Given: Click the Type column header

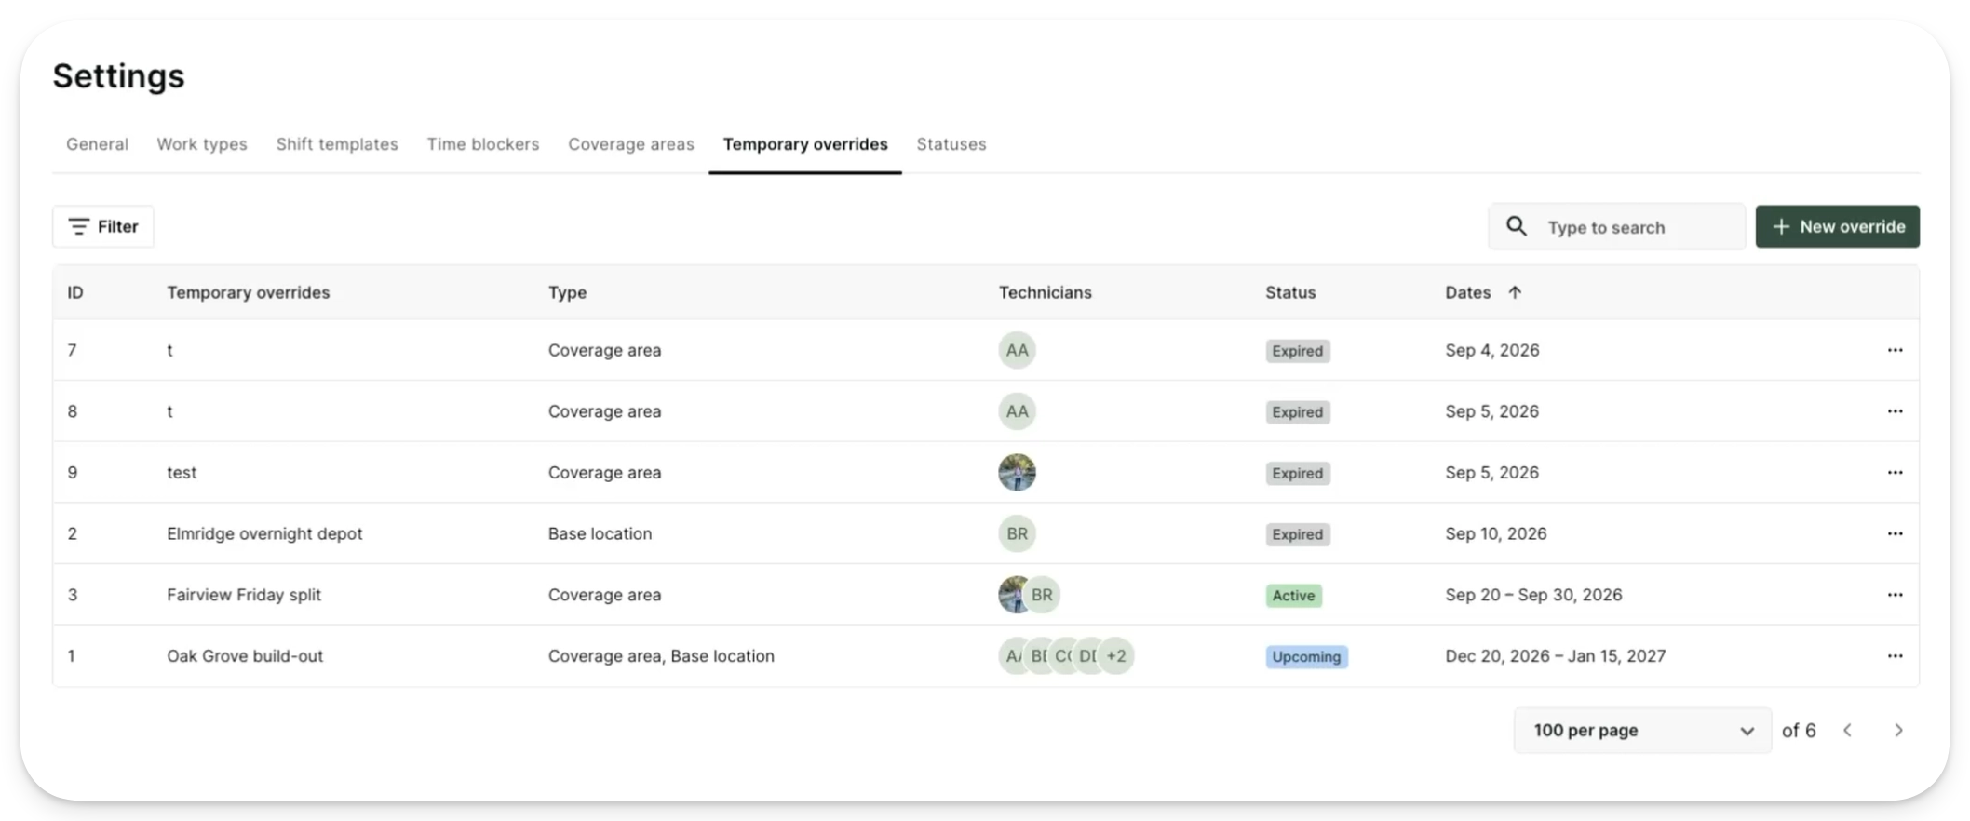Looking at the screenshot, I should [567, 292].
